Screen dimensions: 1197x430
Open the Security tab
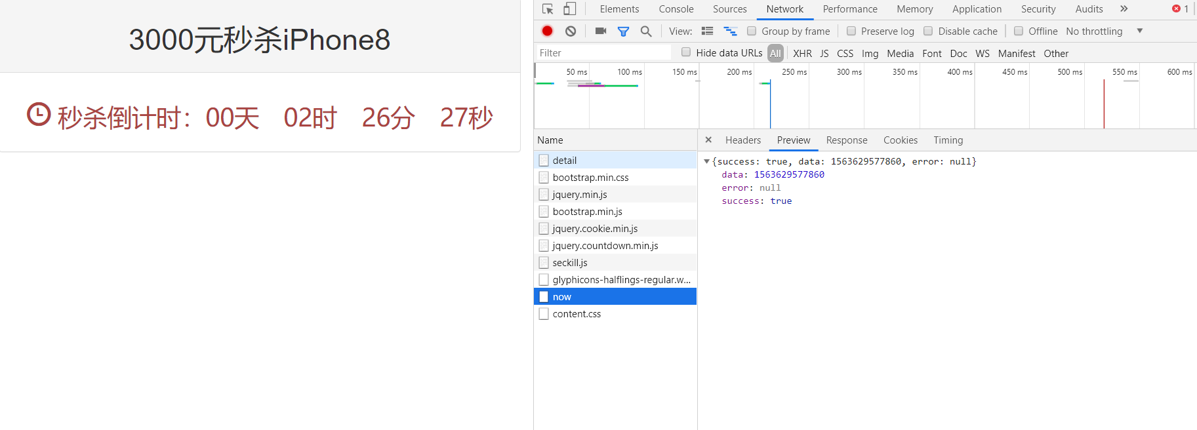(1038, 9)
